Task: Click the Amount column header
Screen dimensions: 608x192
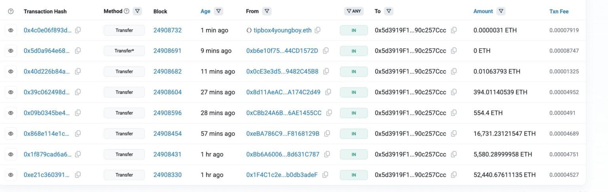Action: point(483,11)
